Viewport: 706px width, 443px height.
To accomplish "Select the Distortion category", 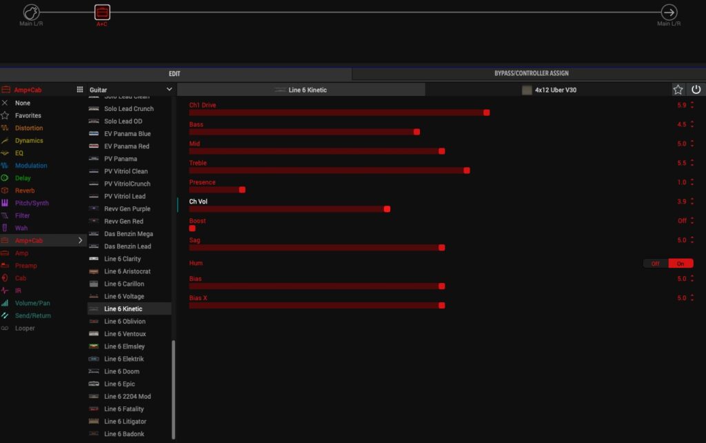I will tap(29, 128).
